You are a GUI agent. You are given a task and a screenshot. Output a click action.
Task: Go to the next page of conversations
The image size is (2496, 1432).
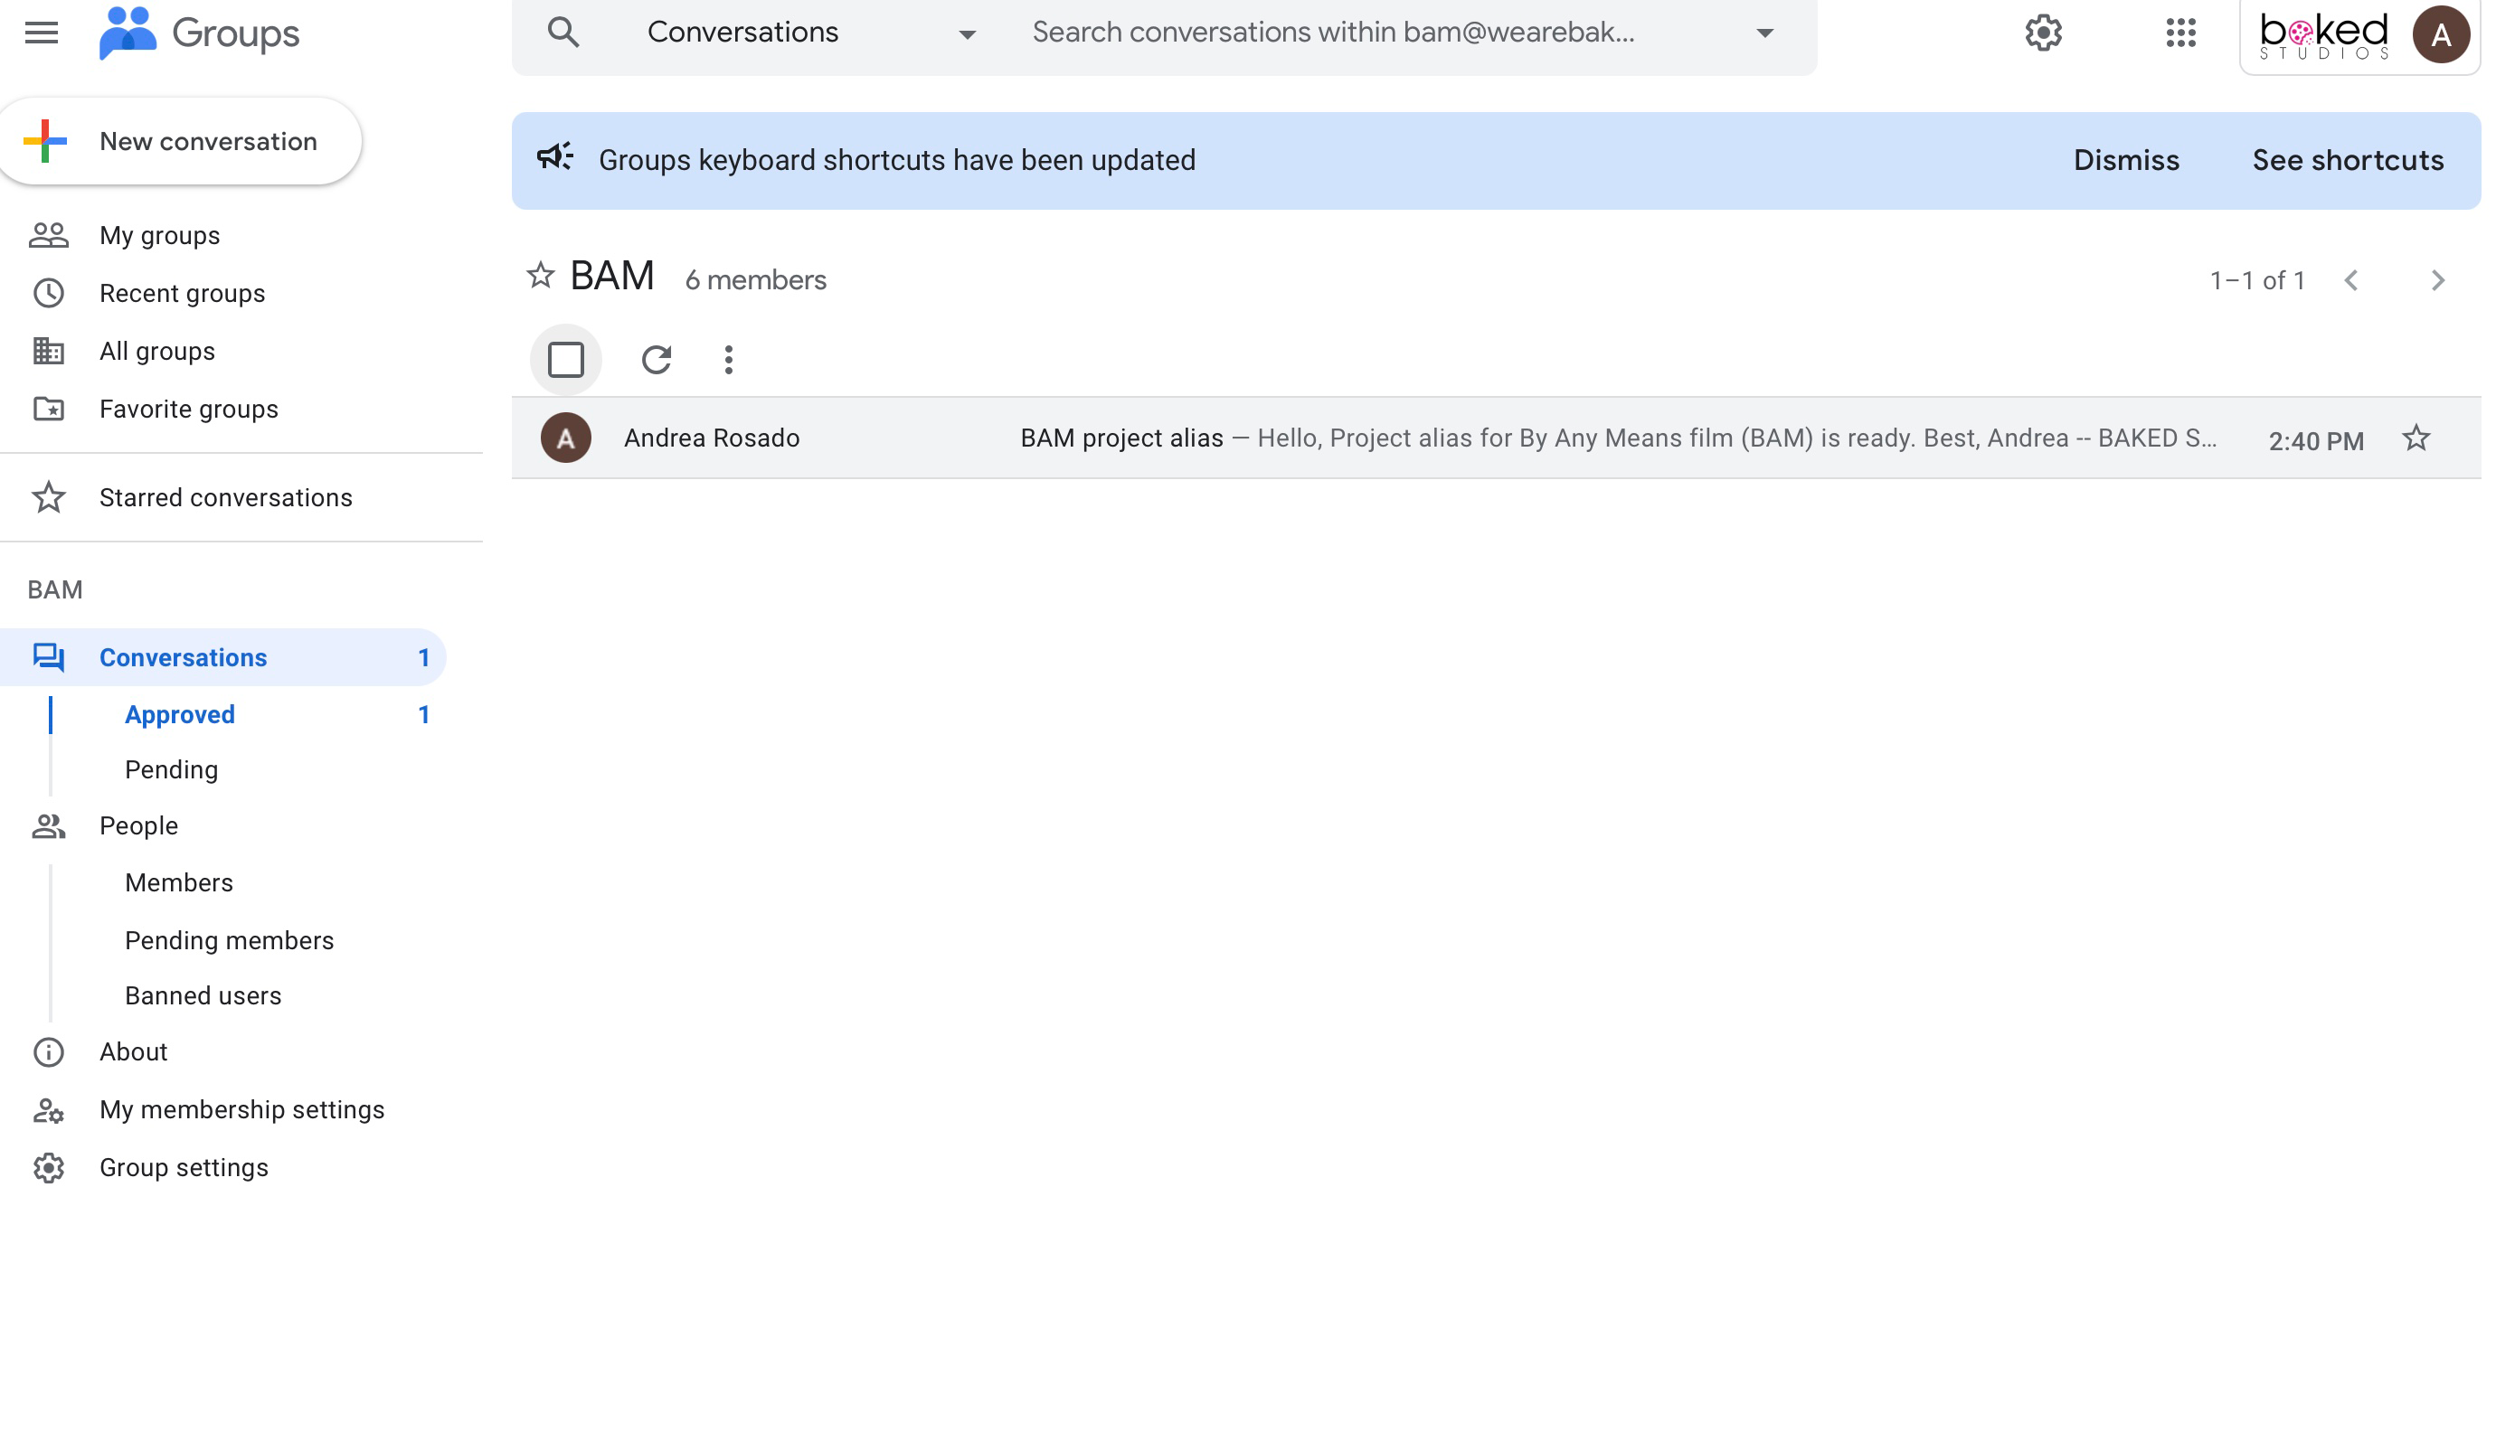pos(2437,281)
